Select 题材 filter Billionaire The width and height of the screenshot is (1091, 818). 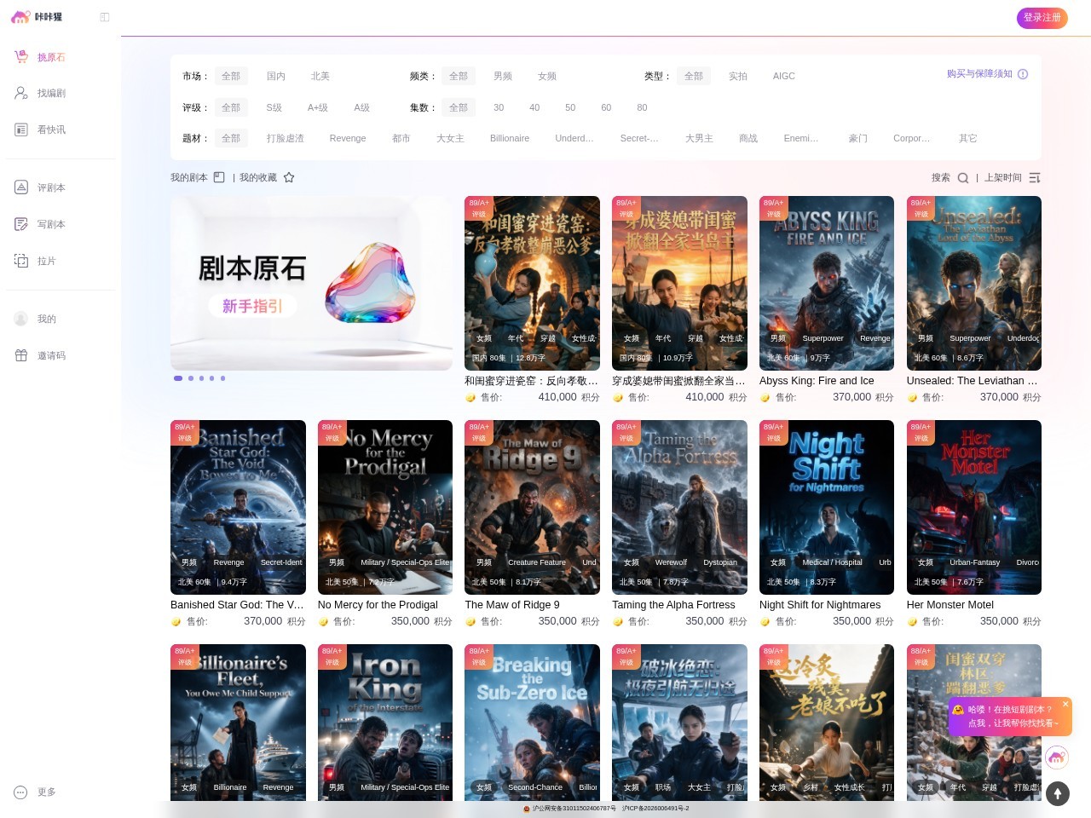510,138
